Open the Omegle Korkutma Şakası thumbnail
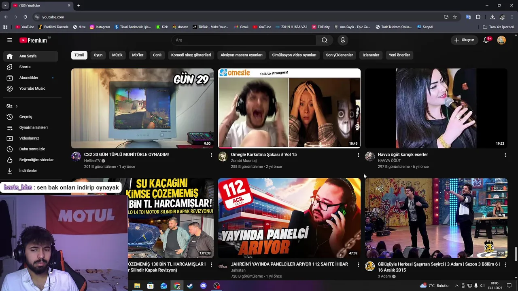This screenshot has width=518, height=291. [x=289, y=108]
